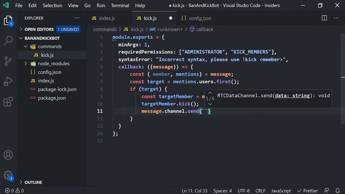Open the Run and Debug view
This screenshot has width=345, height=194.
8,81
